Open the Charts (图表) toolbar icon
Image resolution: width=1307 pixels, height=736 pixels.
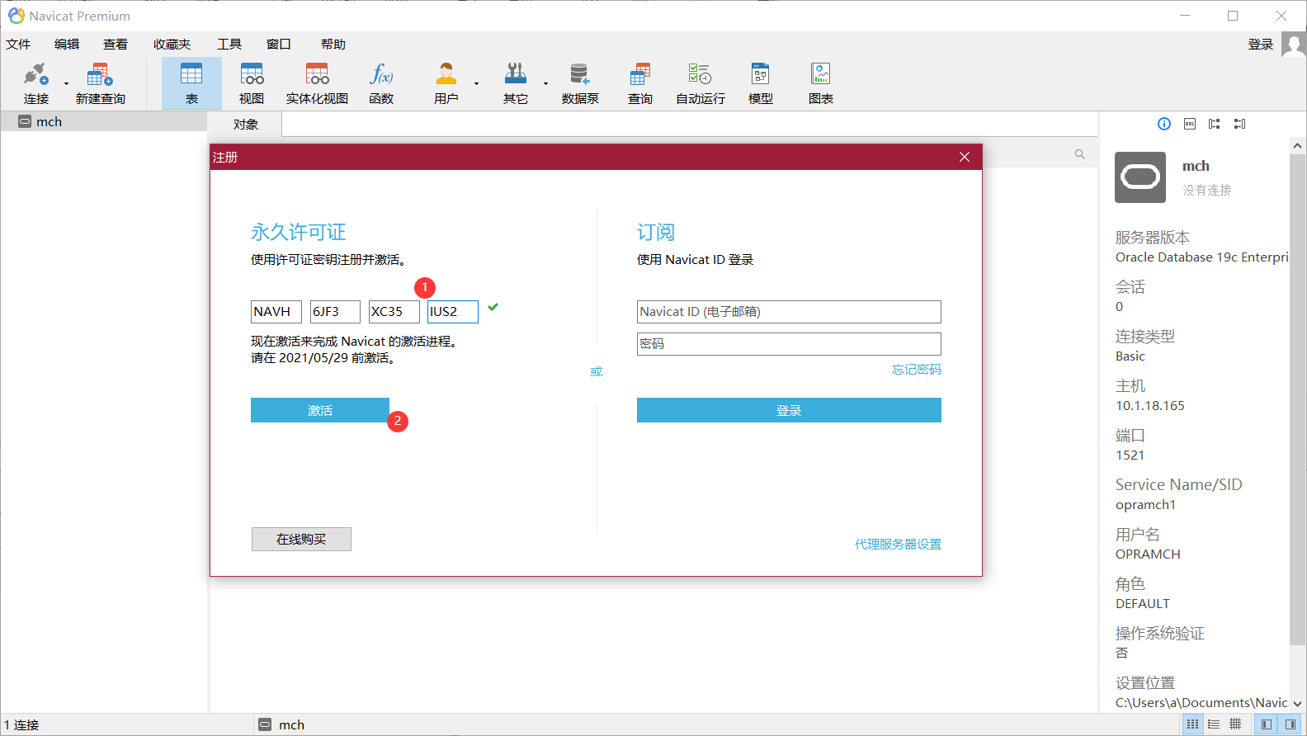coord(821,83)
